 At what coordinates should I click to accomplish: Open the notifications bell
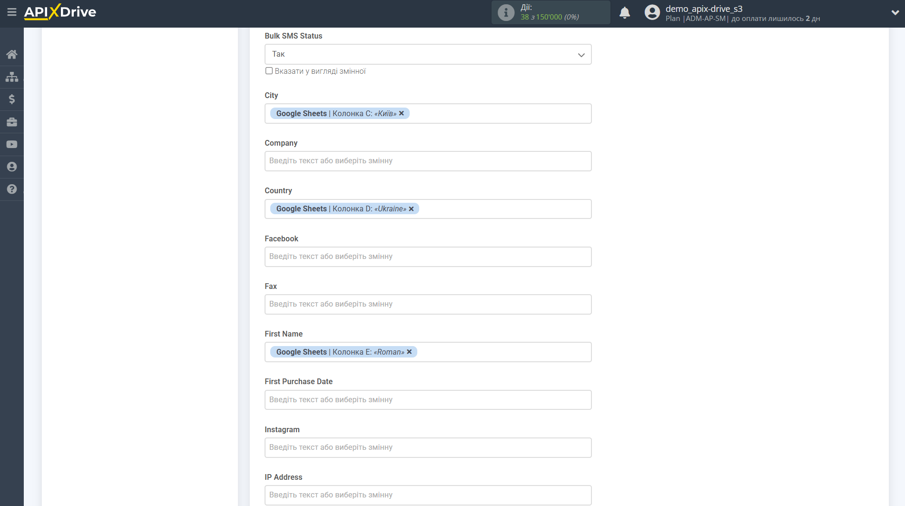click(x=625, y=13)
